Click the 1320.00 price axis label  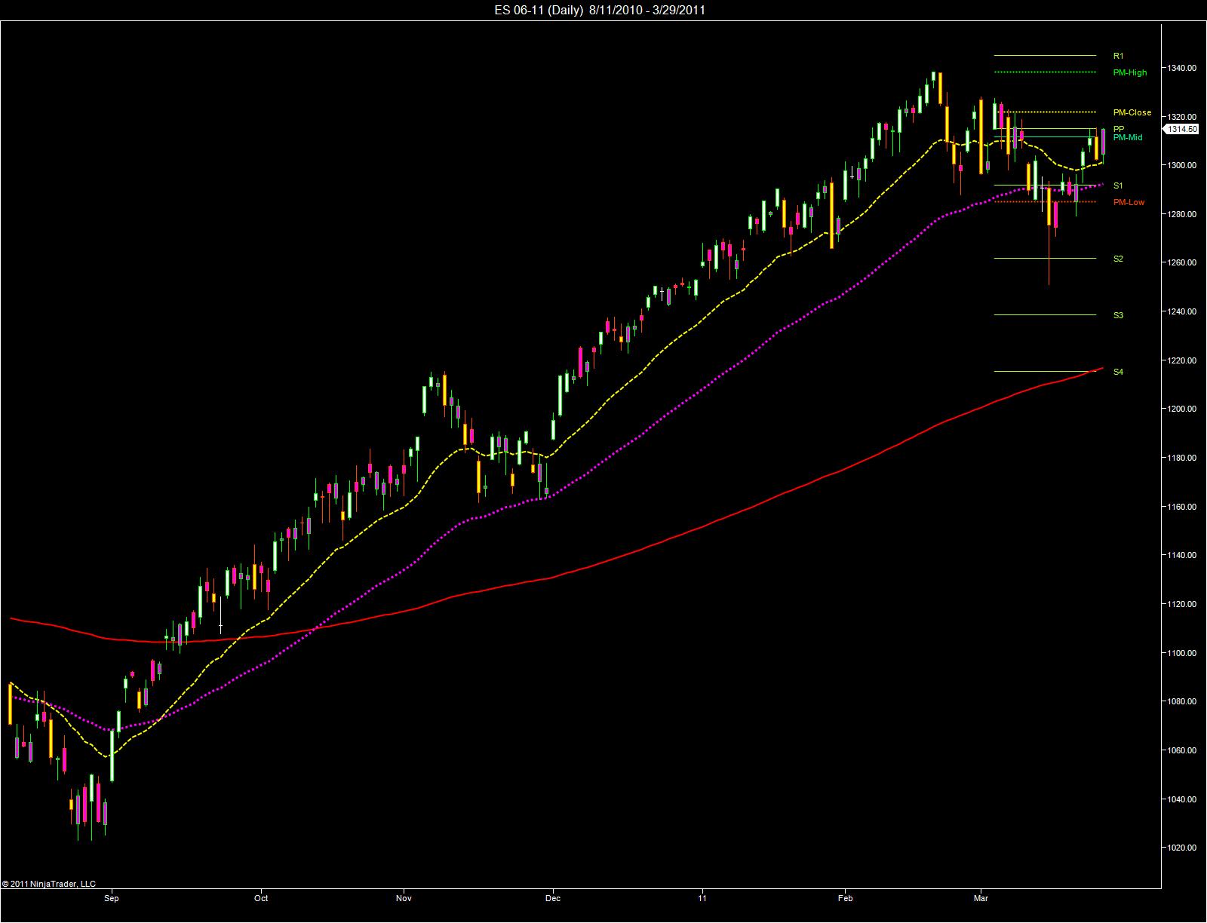[1182, 117]
